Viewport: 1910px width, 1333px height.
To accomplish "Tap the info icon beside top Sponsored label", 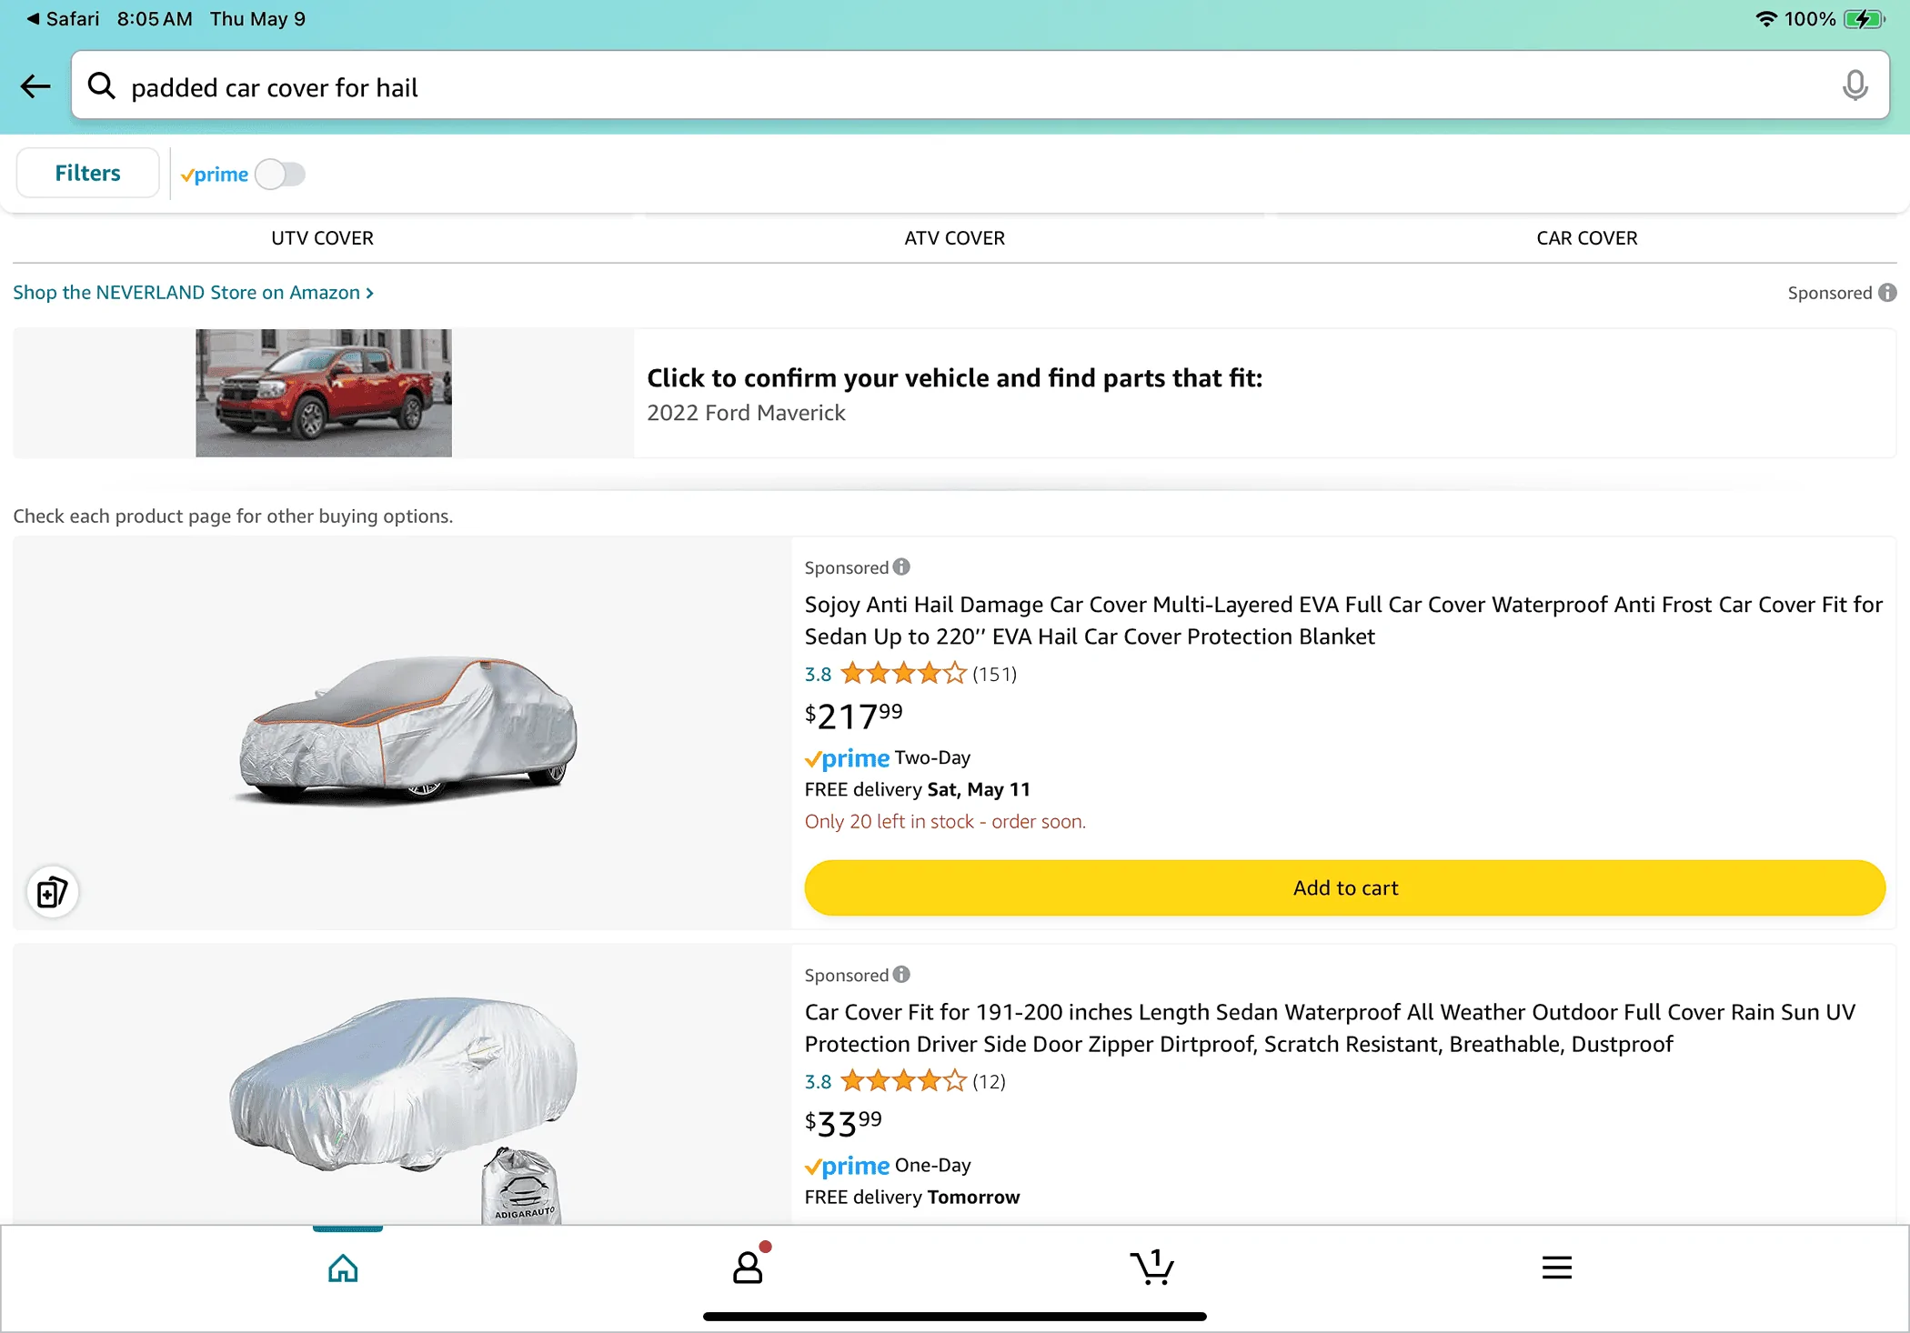I will point(1888,293).
